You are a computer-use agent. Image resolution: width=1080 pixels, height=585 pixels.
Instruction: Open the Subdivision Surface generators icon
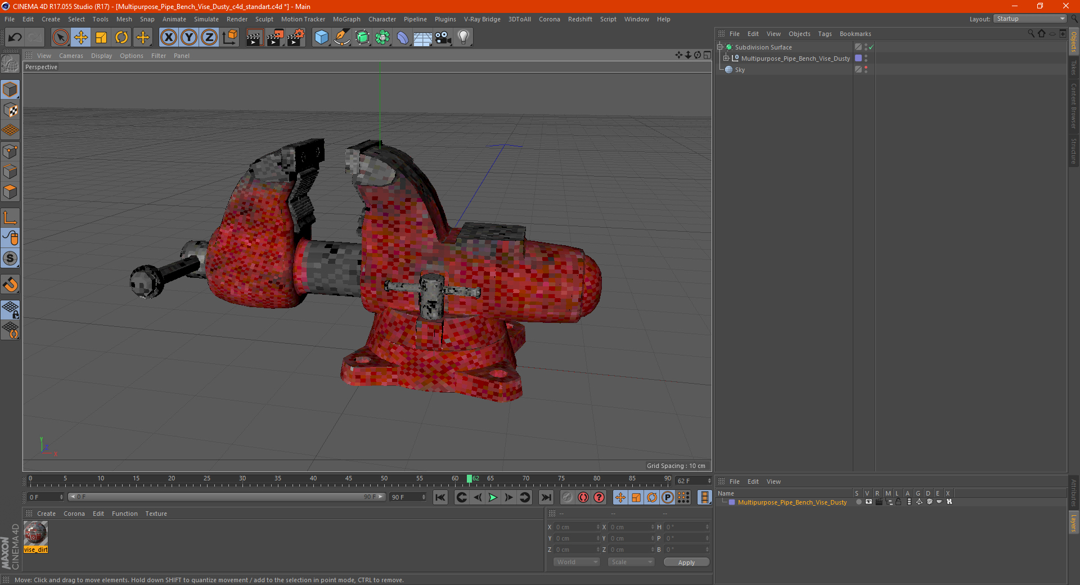click(362, 38)
